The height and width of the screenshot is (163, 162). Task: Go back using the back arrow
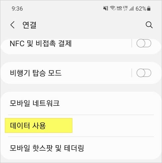pos(13,25)
